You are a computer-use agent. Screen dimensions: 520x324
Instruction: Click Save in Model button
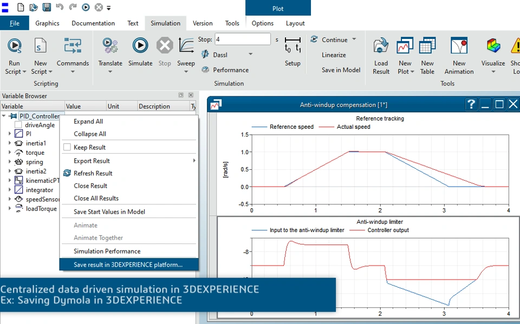click(x=341, y=70)
